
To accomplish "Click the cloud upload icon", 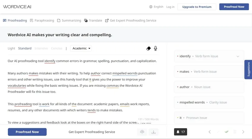I will [x=142, y=132].
